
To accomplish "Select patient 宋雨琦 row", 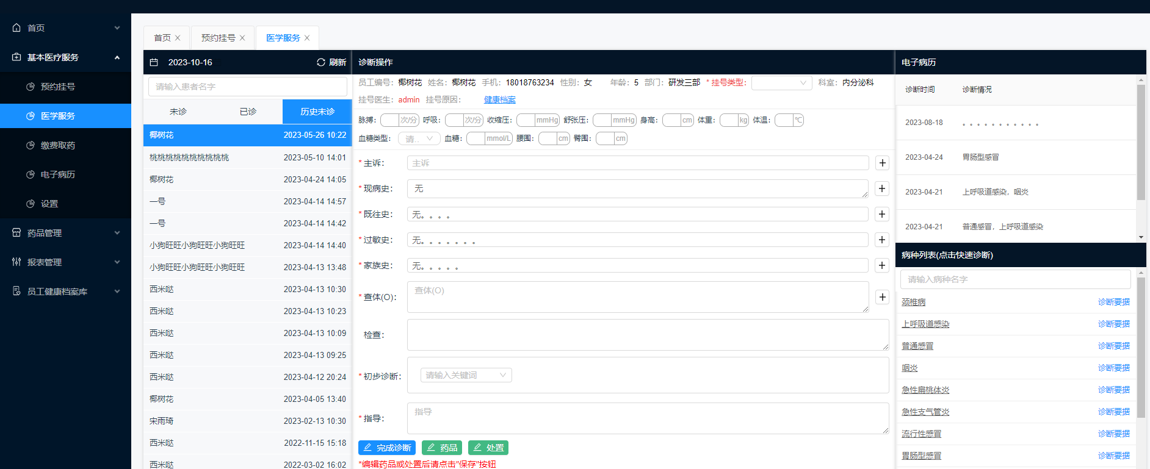I will [248, 421].
